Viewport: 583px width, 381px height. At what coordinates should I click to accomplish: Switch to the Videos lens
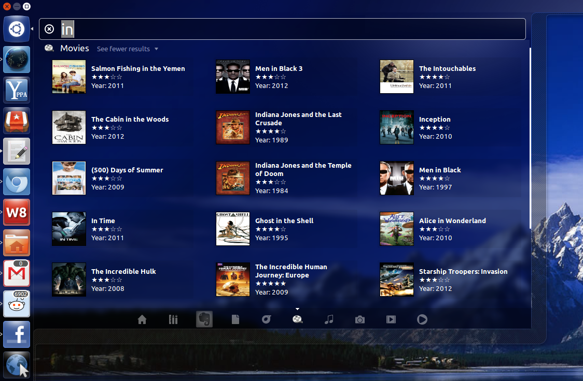click(x=391, y=319)
